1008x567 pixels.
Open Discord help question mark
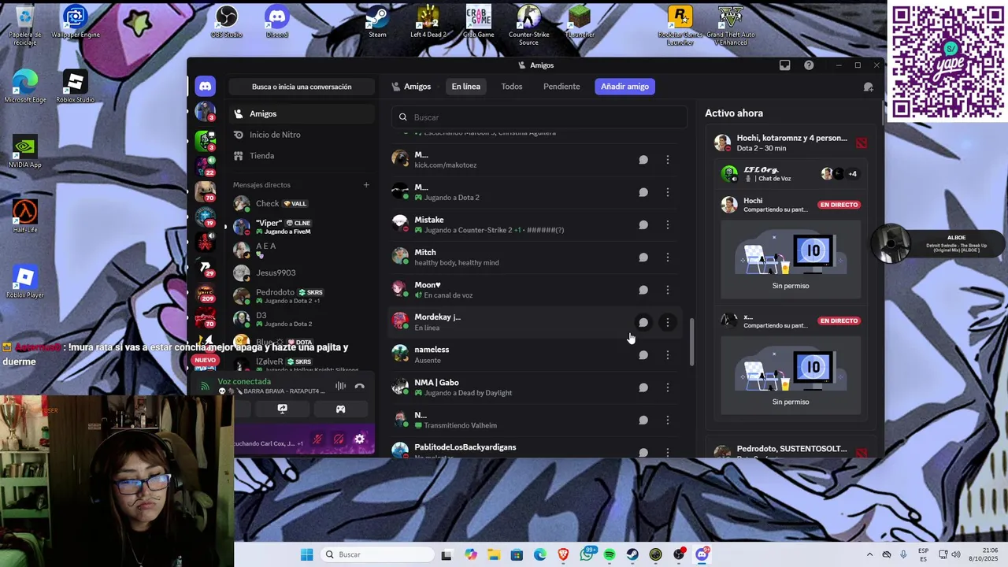tap(809, 65)
